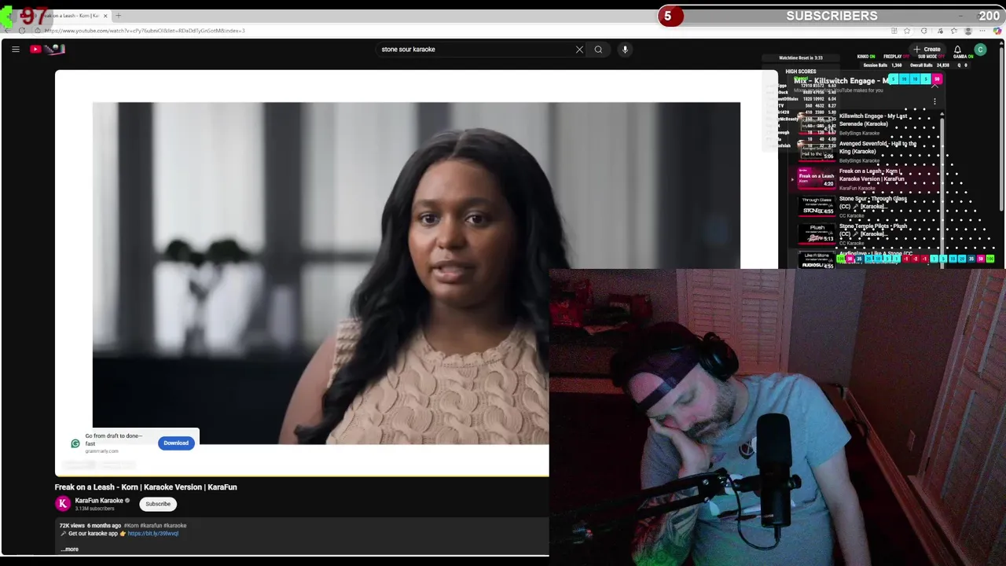Reload the page with the browser refresh icon

[22, 31]
